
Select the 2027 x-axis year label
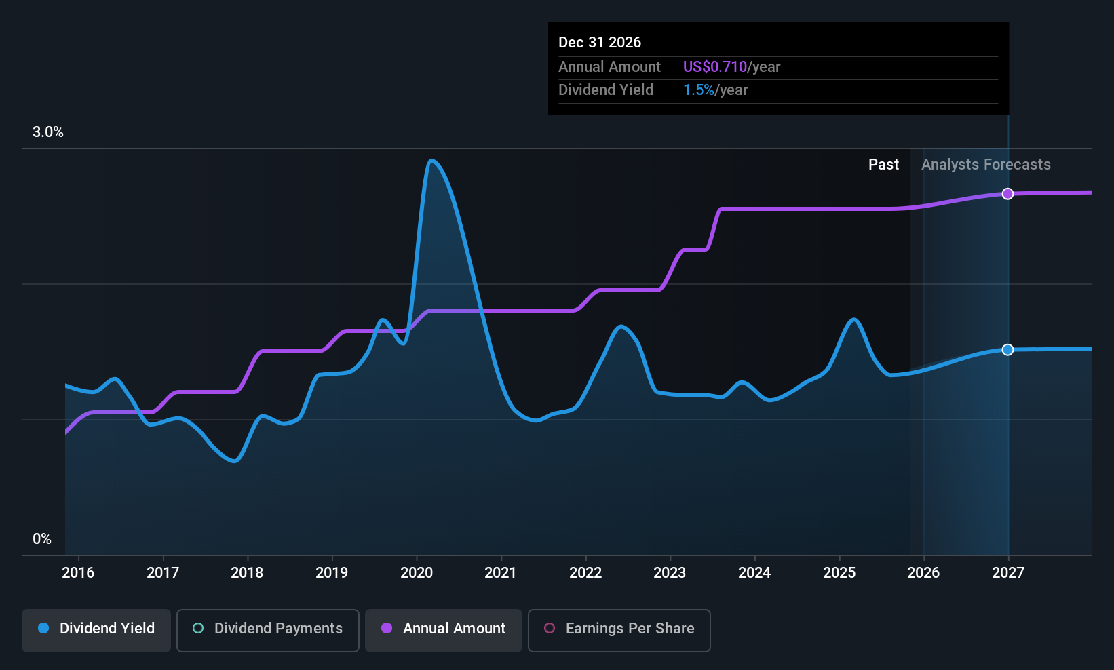(x=1008, y=573)
